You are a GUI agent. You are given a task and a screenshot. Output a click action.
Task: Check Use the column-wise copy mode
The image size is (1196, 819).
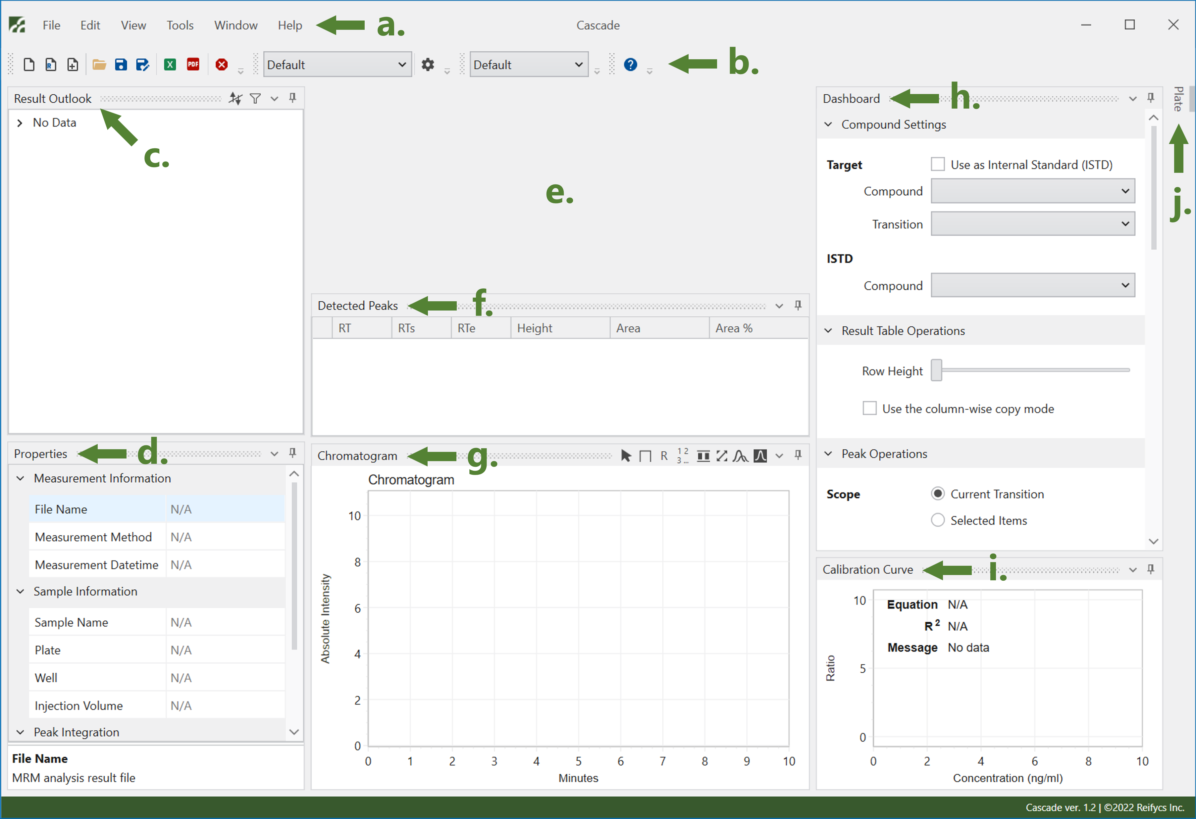(x=869, y=409)
